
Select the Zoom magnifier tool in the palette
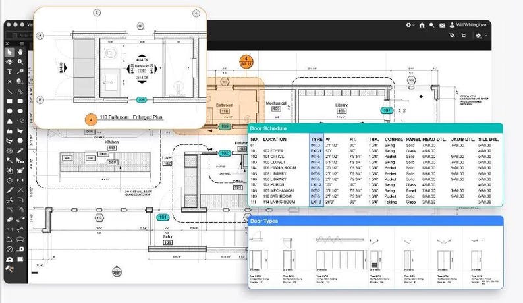[x=20, y=62]
